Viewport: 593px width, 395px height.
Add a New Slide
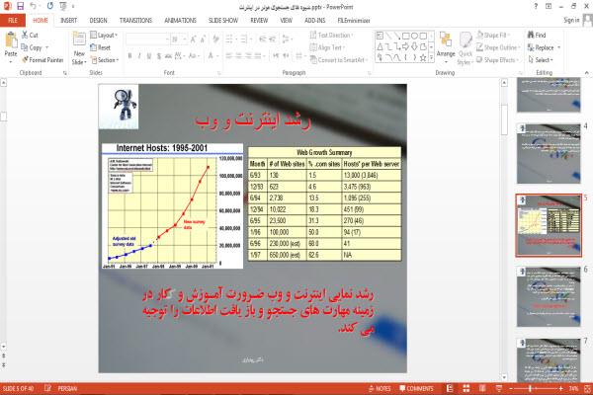(x=79, y=49)
